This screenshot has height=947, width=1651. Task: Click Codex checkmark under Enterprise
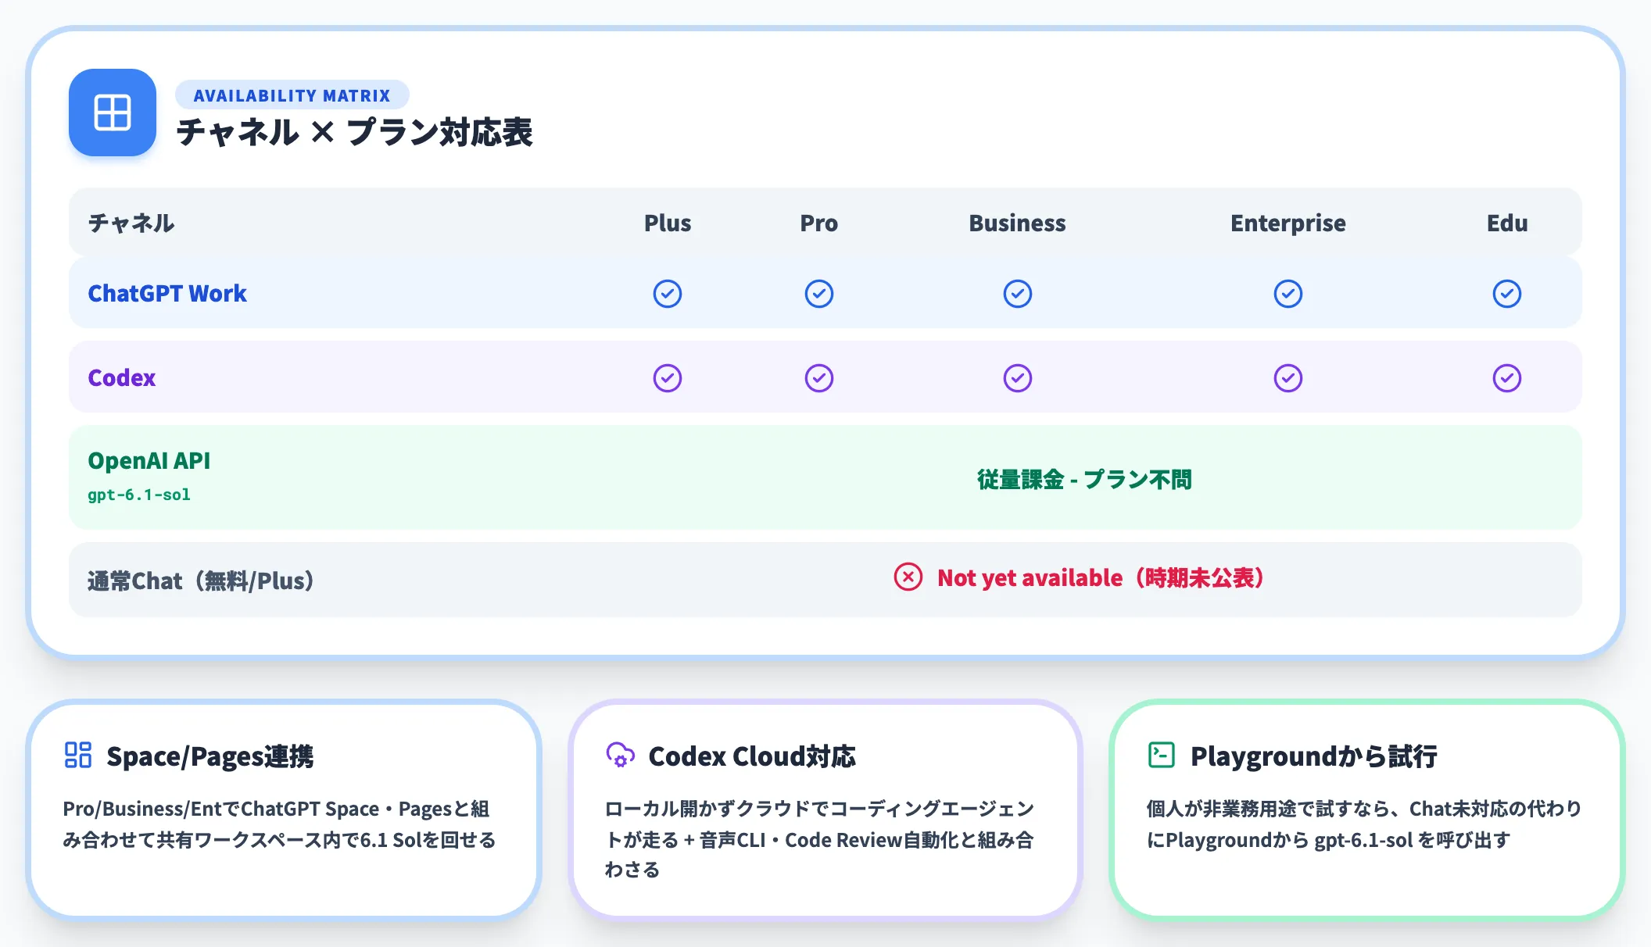click(x=1288, y=378)
